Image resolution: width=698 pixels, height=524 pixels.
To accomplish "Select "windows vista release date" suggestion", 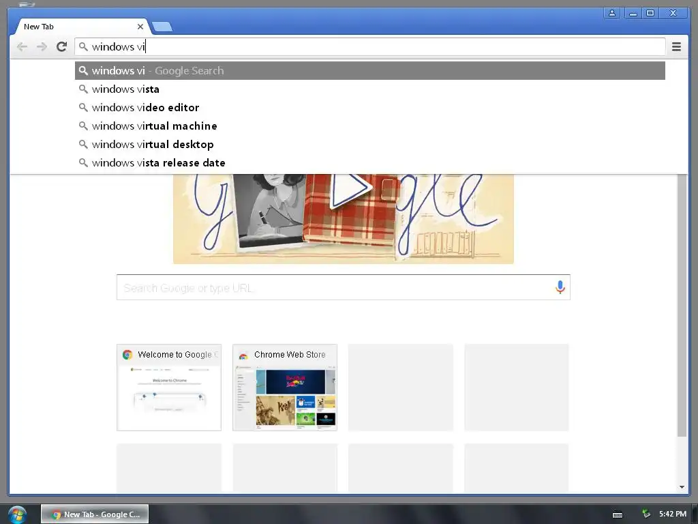I will 370,162.
